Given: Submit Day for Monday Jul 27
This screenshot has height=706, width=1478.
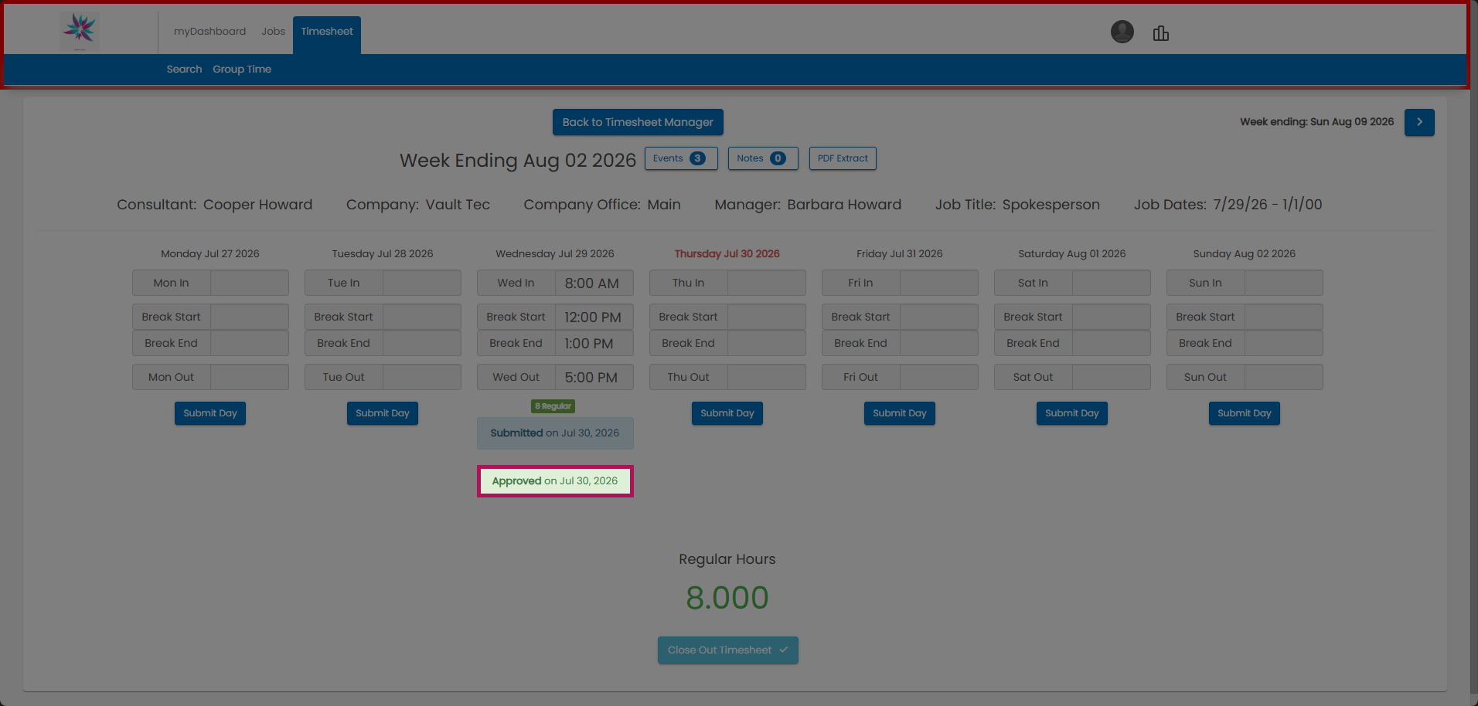Looking at the screenshot, I should pos(210,413).
